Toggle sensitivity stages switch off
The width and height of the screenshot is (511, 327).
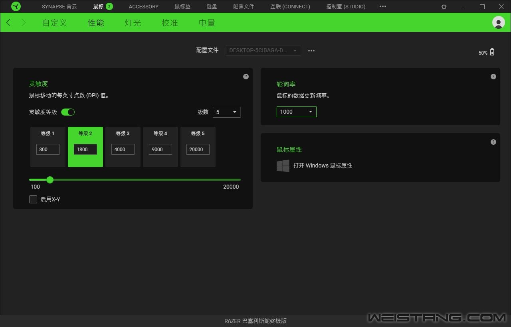[x=68, y=112]
